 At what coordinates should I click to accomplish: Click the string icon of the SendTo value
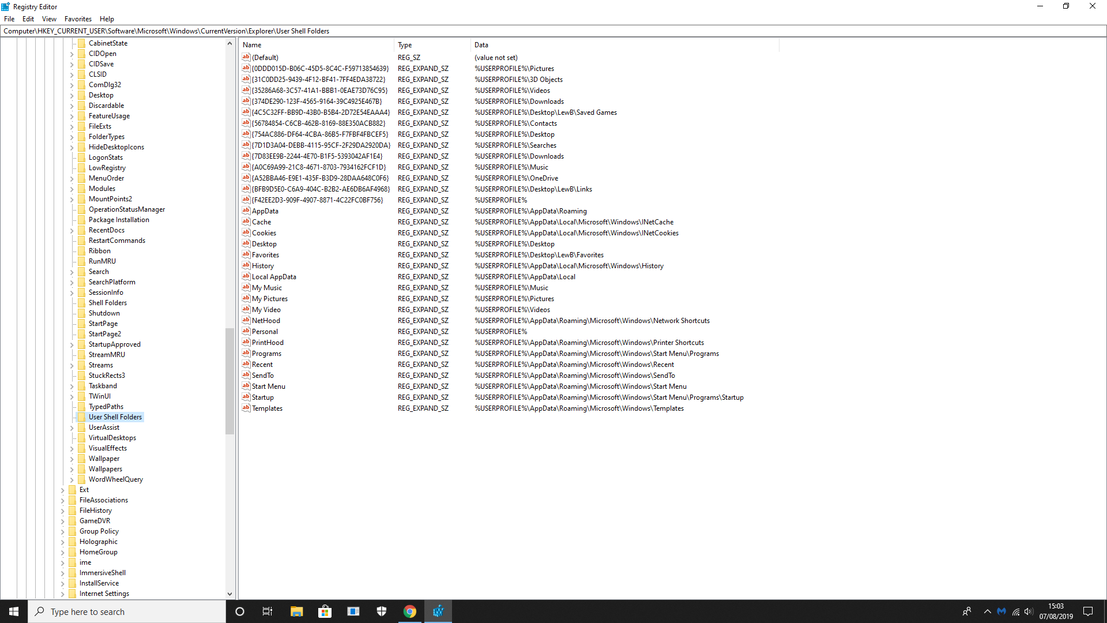point(246,375)
